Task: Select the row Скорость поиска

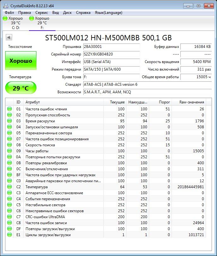Action: [106, 145]
